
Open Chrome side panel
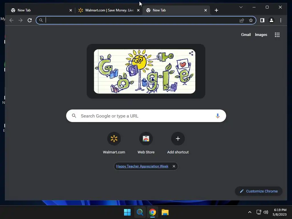pos(262,20)
